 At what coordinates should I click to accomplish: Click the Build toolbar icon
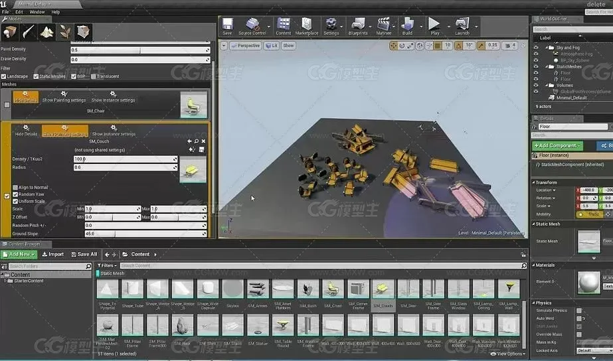(x=407, y=27)
